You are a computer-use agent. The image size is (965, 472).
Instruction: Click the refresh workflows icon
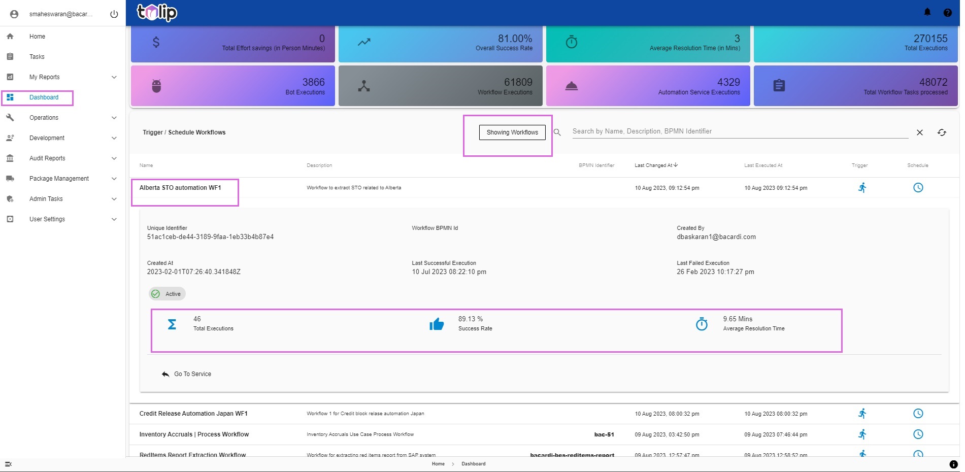942,132
